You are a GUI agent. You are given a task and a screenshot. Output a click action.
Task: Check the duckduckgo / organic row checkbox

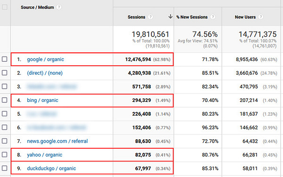5,169
